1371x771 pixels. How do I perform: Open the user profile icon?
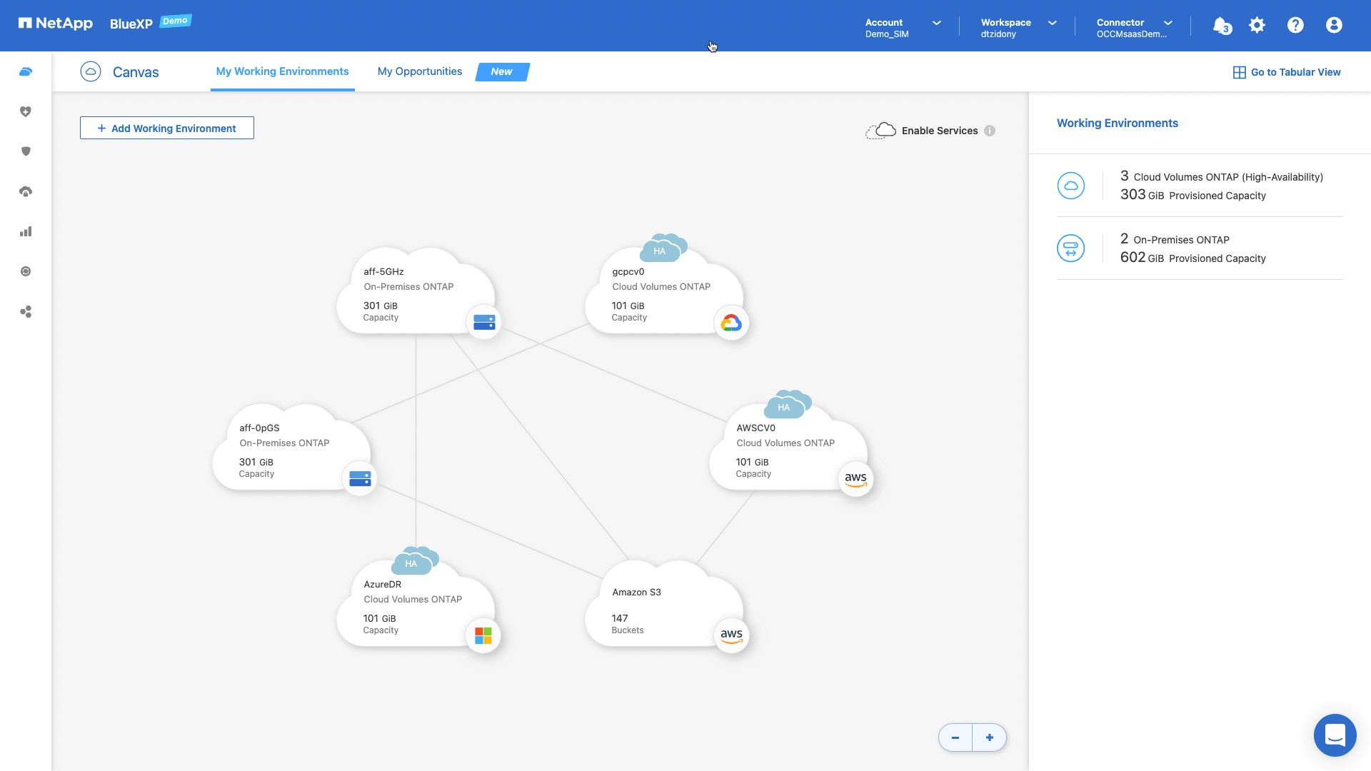(1333, 26)
